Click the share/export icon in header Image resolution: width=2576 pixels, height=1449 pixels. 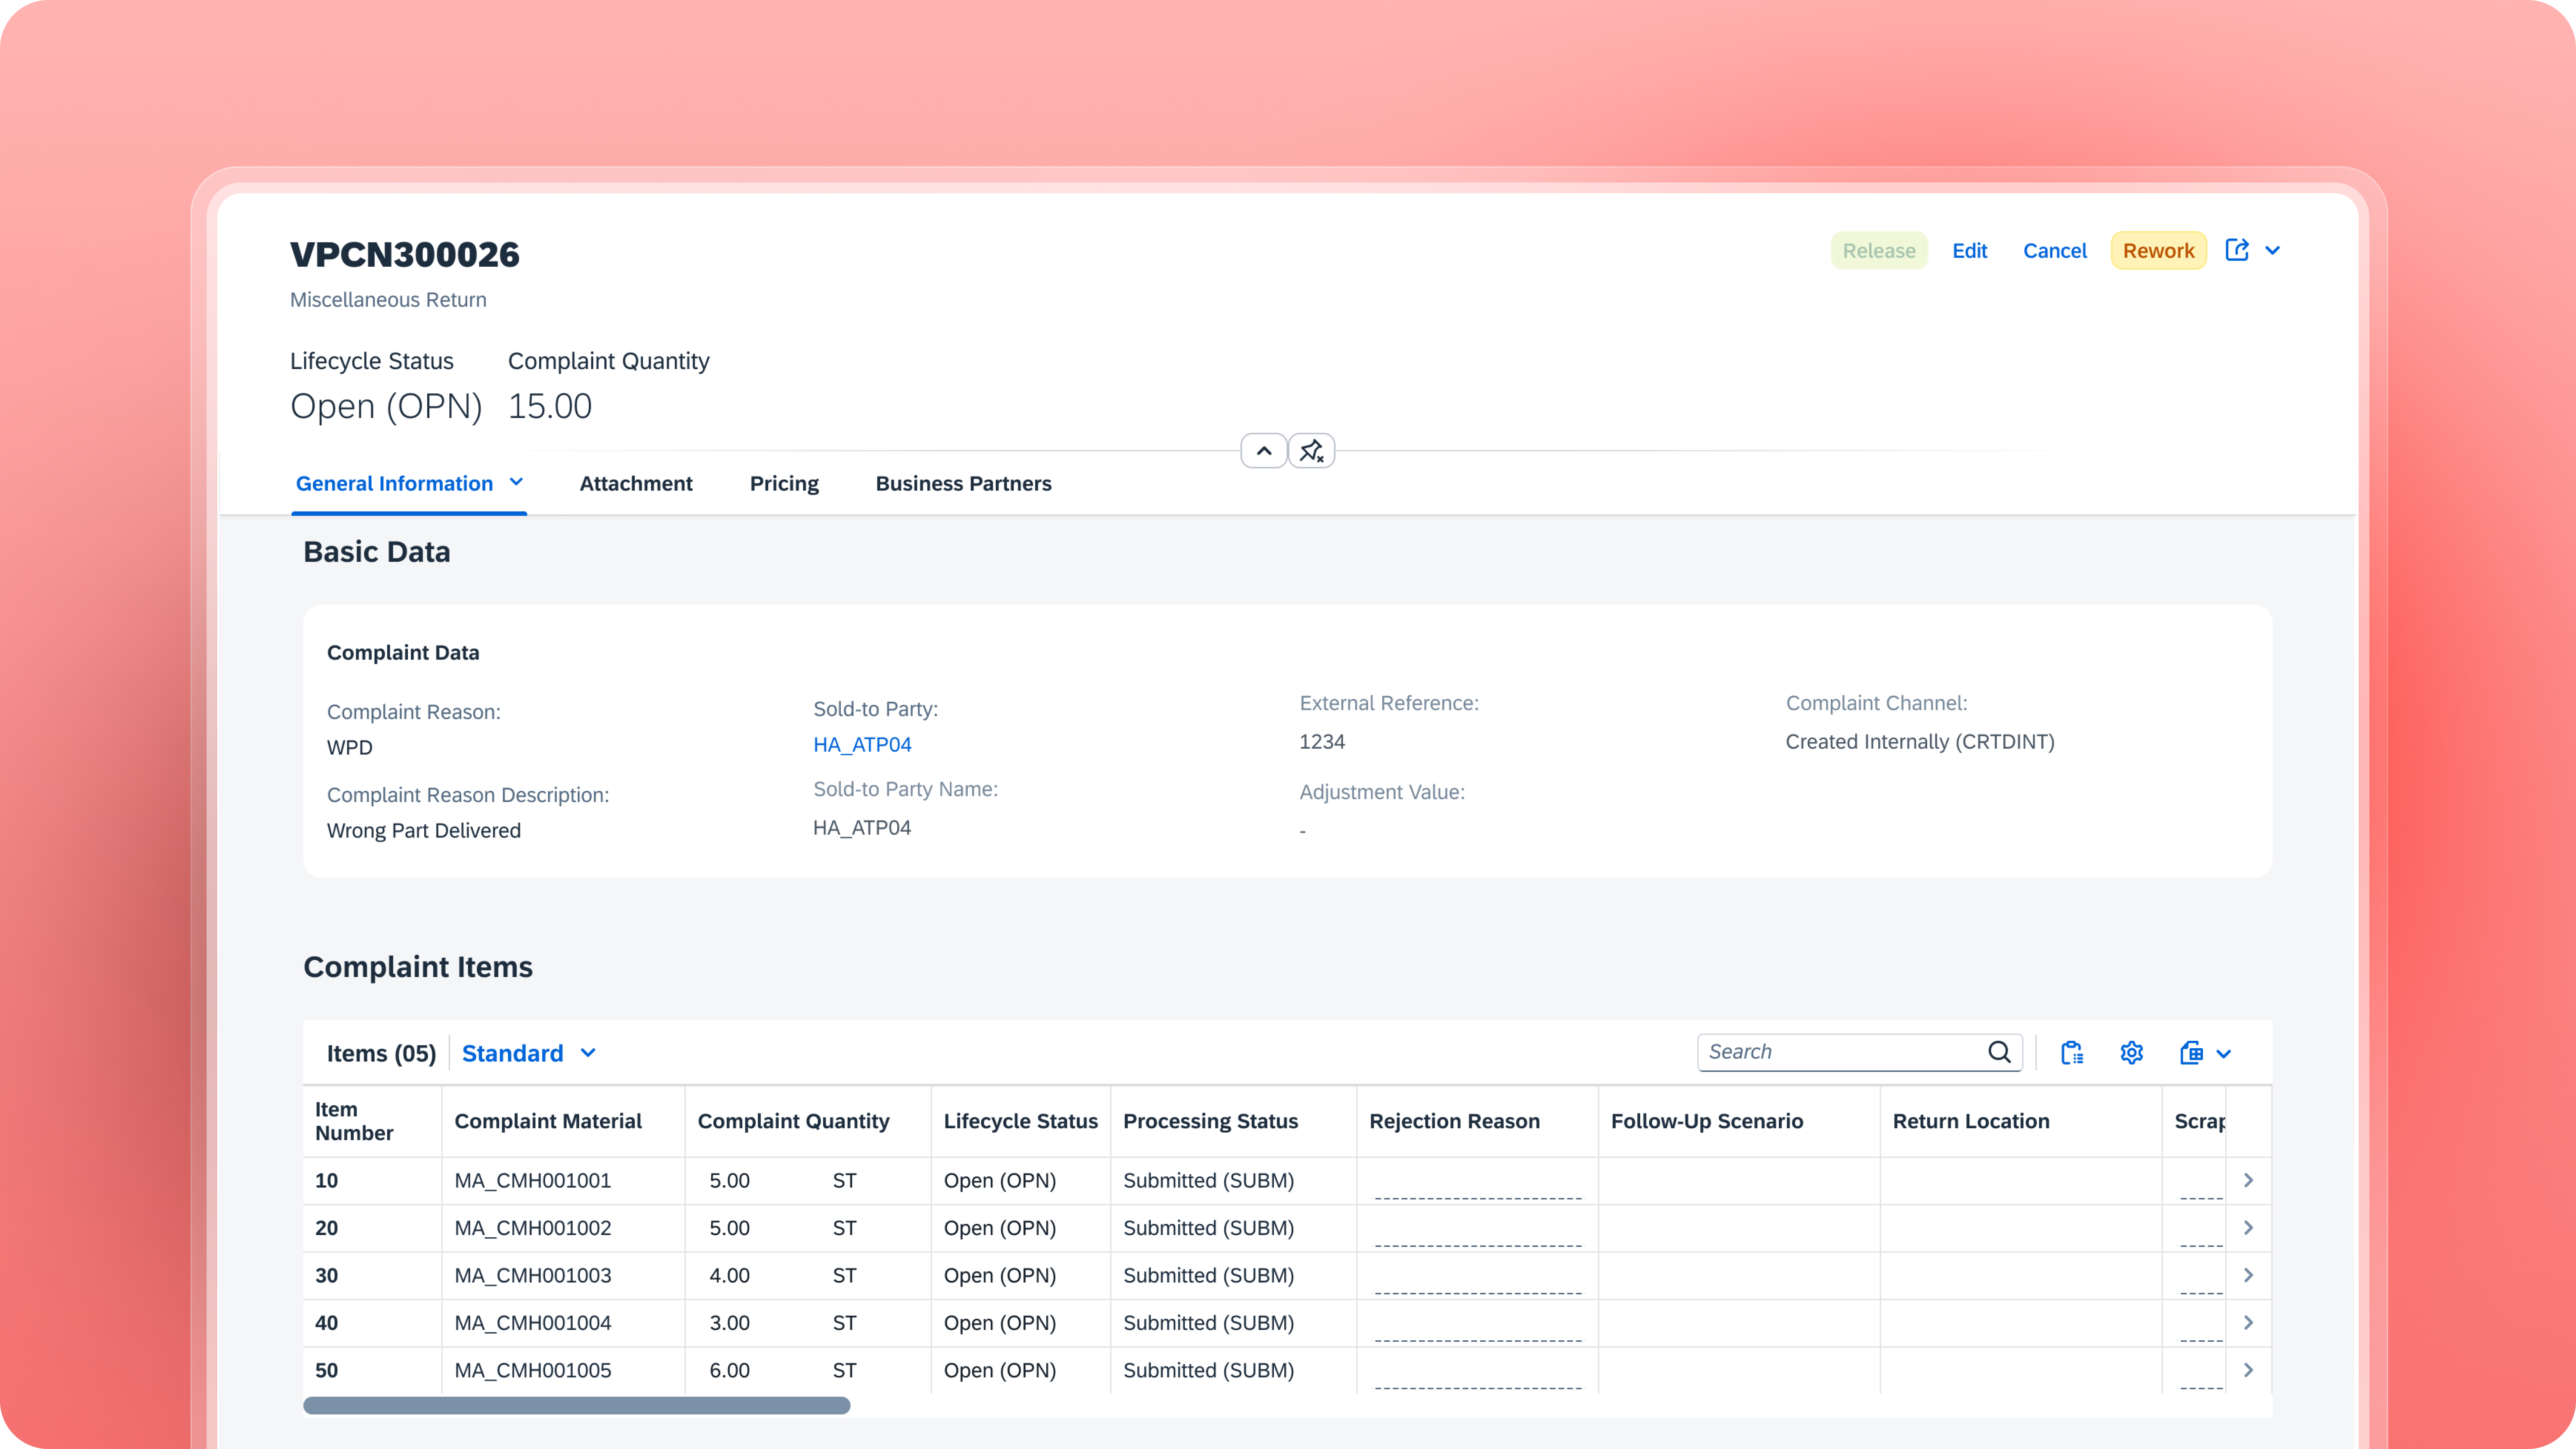coord(2237,250)
